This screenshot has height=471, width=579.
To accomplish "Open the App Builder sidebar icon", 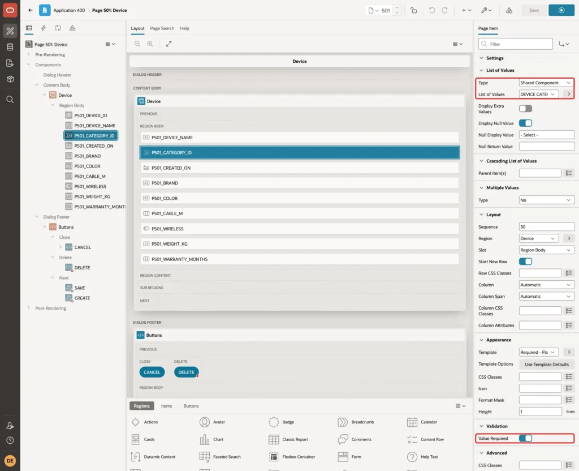I will click(10, 31).
